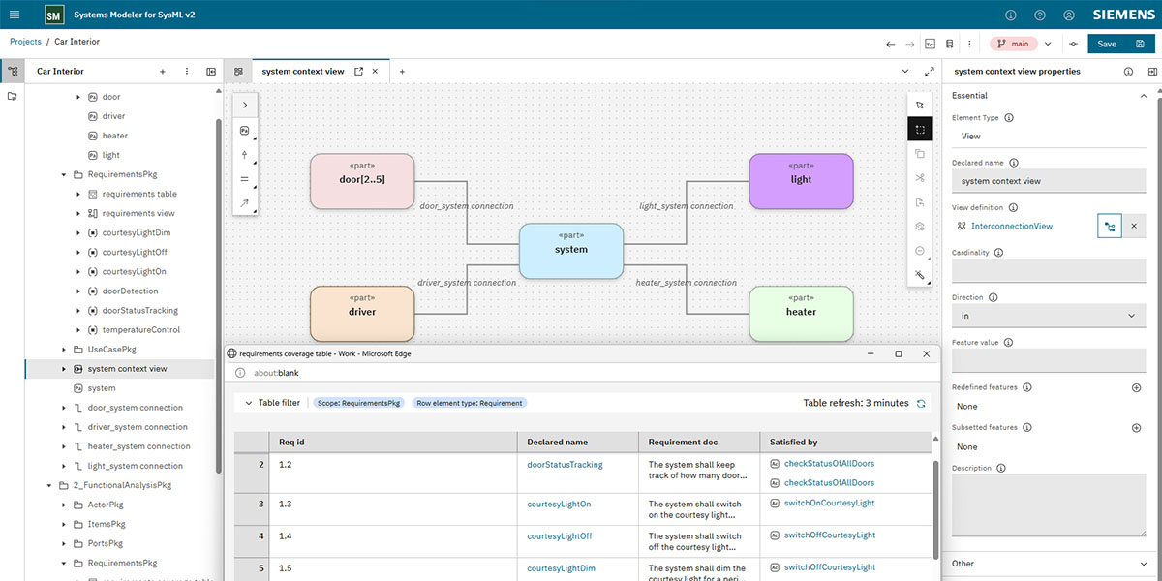
Task: Open the hamburger main menu
Action: pyautogui.click(x=14, y=15)
